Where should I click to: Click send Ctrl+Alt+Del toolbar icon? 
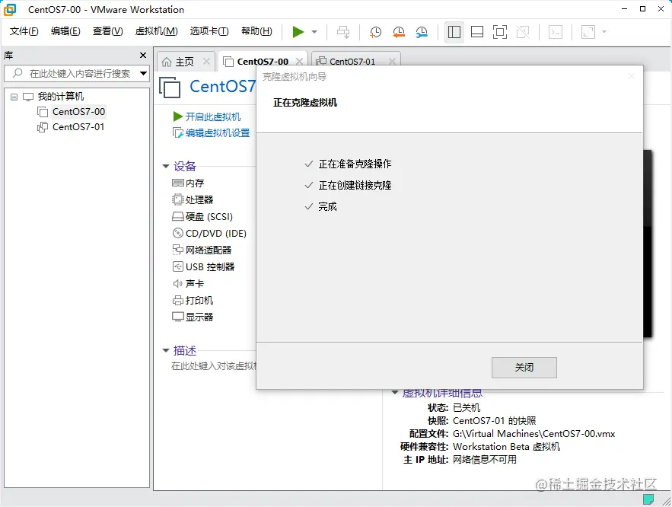(343, 32)
